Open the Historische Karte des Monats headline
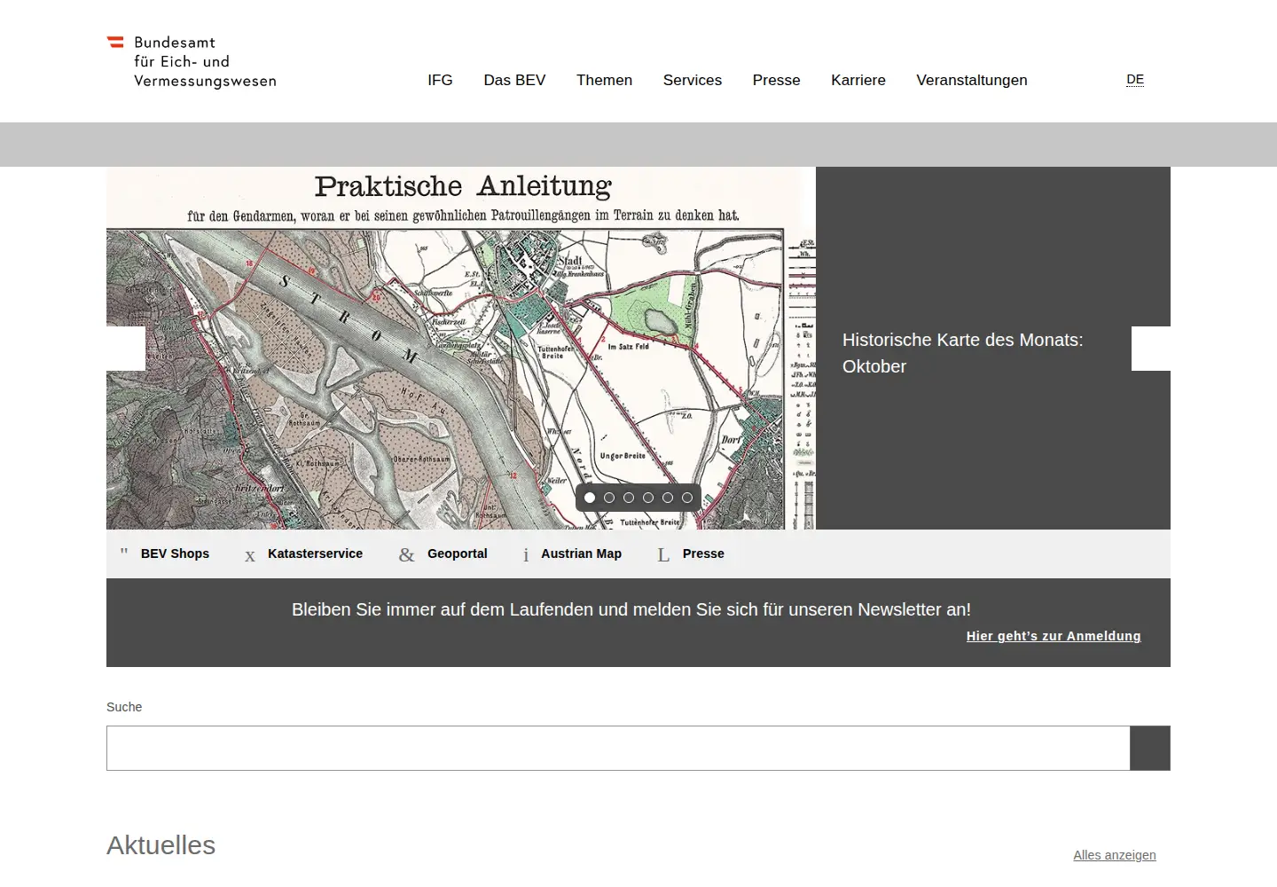The height and width of the screenshot is (887, 1277). tap(962, 353)
